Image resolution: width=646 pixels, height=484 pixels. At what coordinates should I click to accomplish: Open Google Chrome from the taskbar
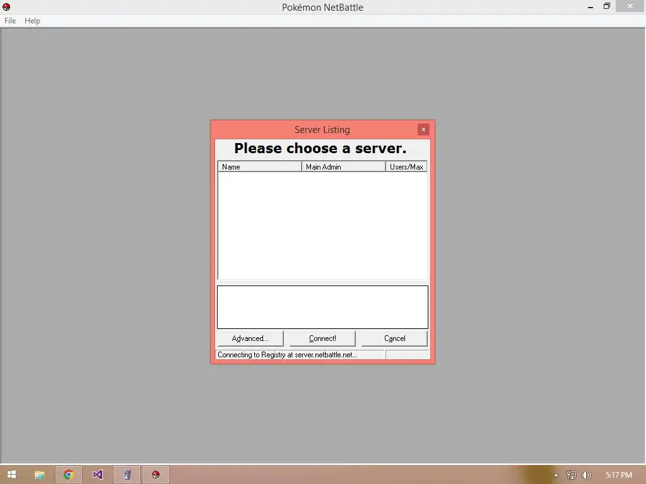pos(68,475)
